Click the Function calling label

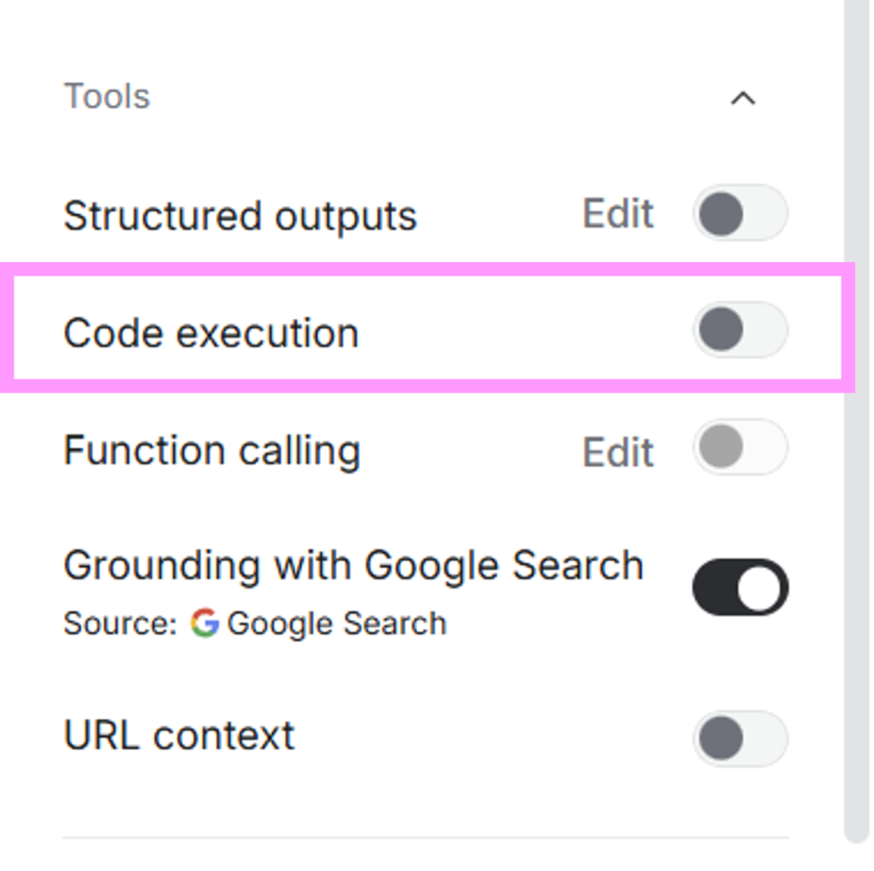tap(212, 450)
